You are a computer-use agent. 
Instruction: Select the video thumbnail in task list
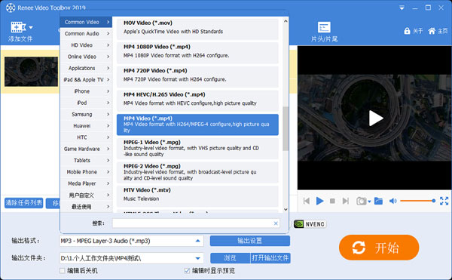tap(31, 72)
